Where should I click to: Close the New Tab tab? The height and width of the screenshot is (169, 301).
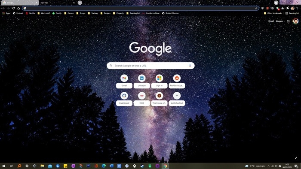[x=74, y=3]
